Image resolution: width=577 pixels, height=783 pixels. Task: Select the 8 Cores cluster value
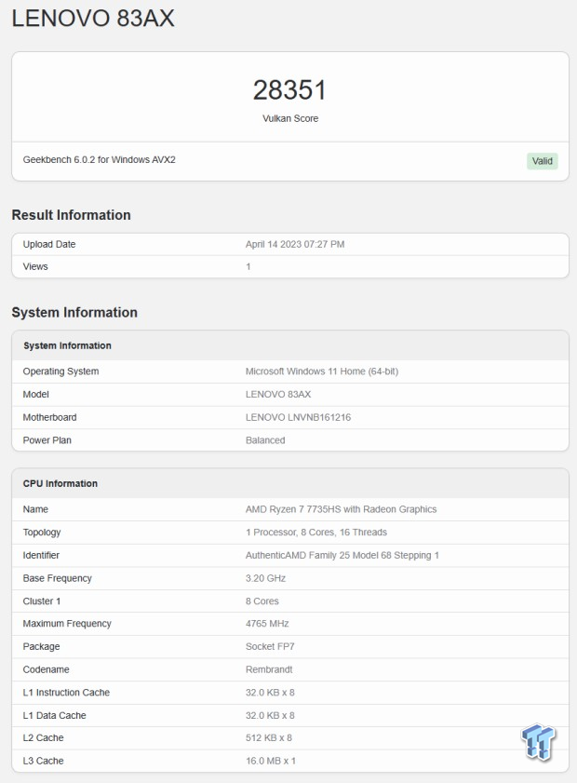pyautogui.click(x=262, y=601)
